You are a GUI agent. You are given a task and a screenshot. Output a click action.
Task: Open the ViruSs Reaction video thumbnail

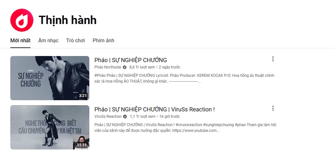[50, 127]
